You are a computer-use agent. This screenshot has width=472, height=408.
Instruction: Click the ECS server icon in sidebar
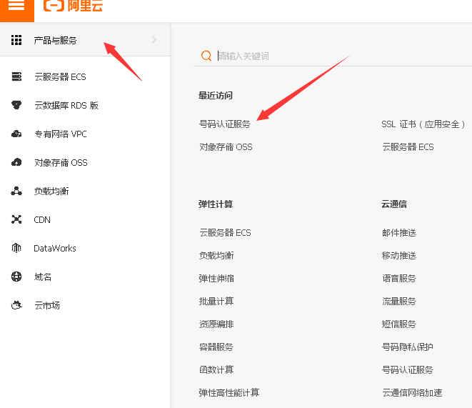[x=16, y=76]
